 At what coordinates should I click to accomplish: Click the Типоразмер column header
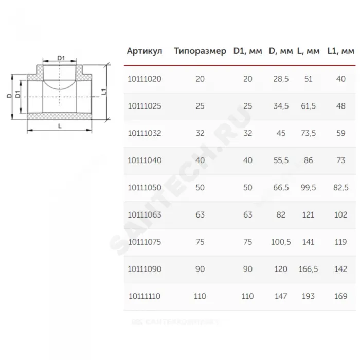pyautogui.click(x=200, y=51)
